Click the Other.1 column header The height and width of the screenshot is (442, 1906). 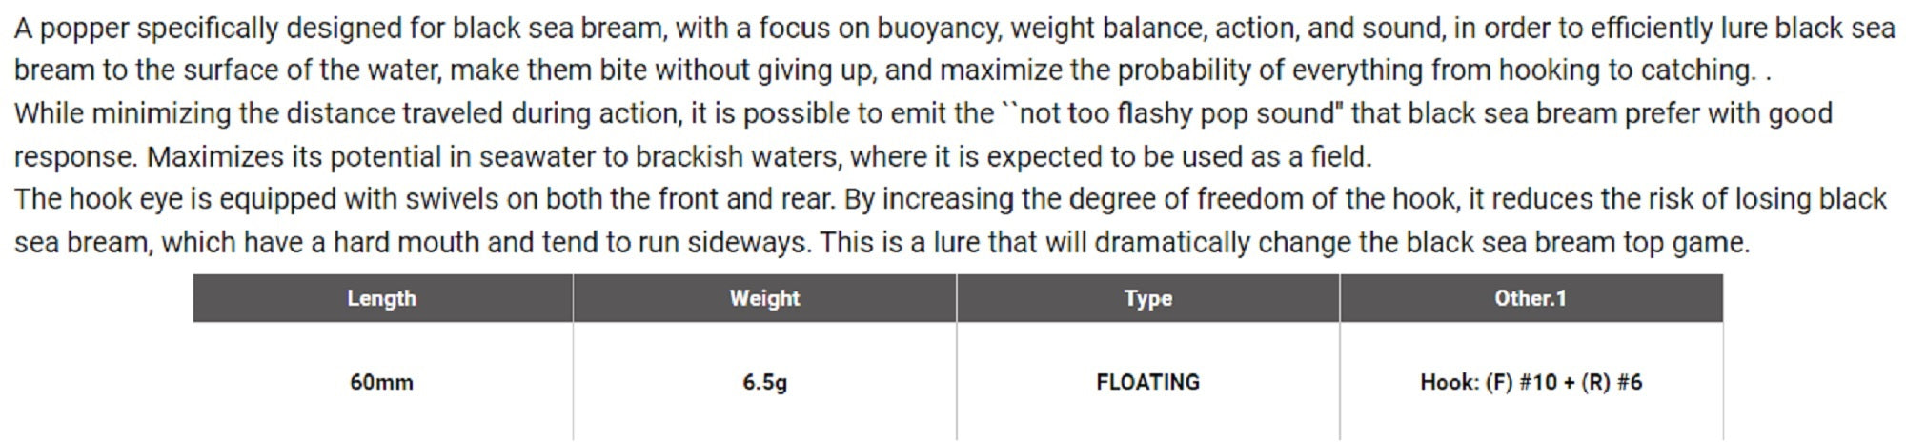(x=1530, y=298)
